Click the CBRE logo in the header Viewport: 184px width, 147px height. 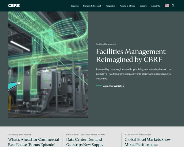(13, 6)
